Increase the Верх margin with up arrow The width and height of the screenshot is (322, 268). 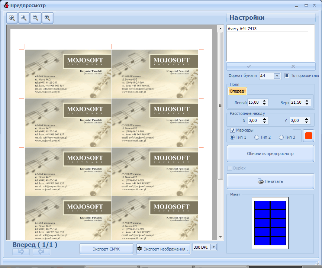point(307,101)
